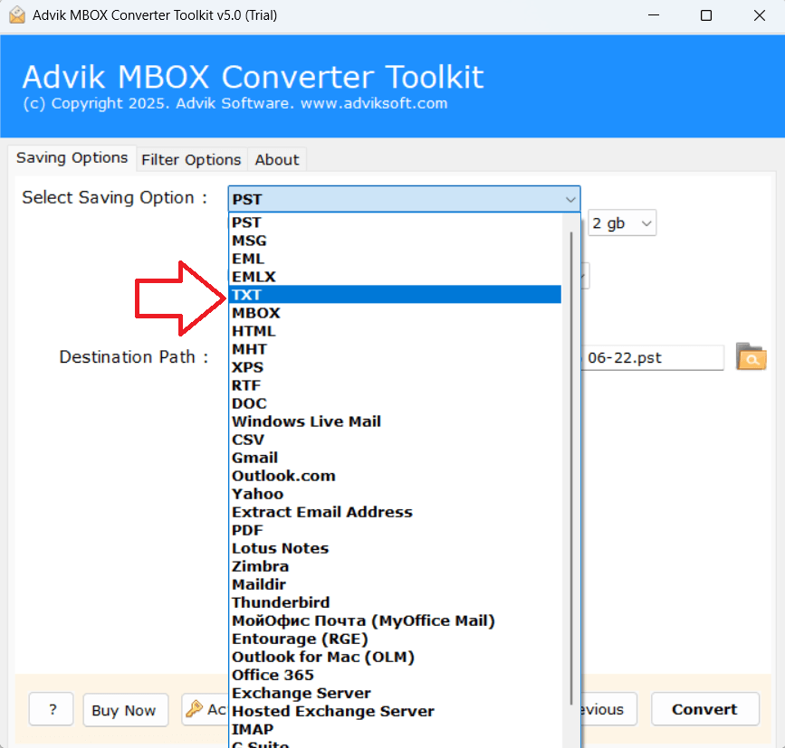Select Outlook for Mac (OLM)
Image resolution: width=785 pixels, height=748 pixels.
point(395,657)
